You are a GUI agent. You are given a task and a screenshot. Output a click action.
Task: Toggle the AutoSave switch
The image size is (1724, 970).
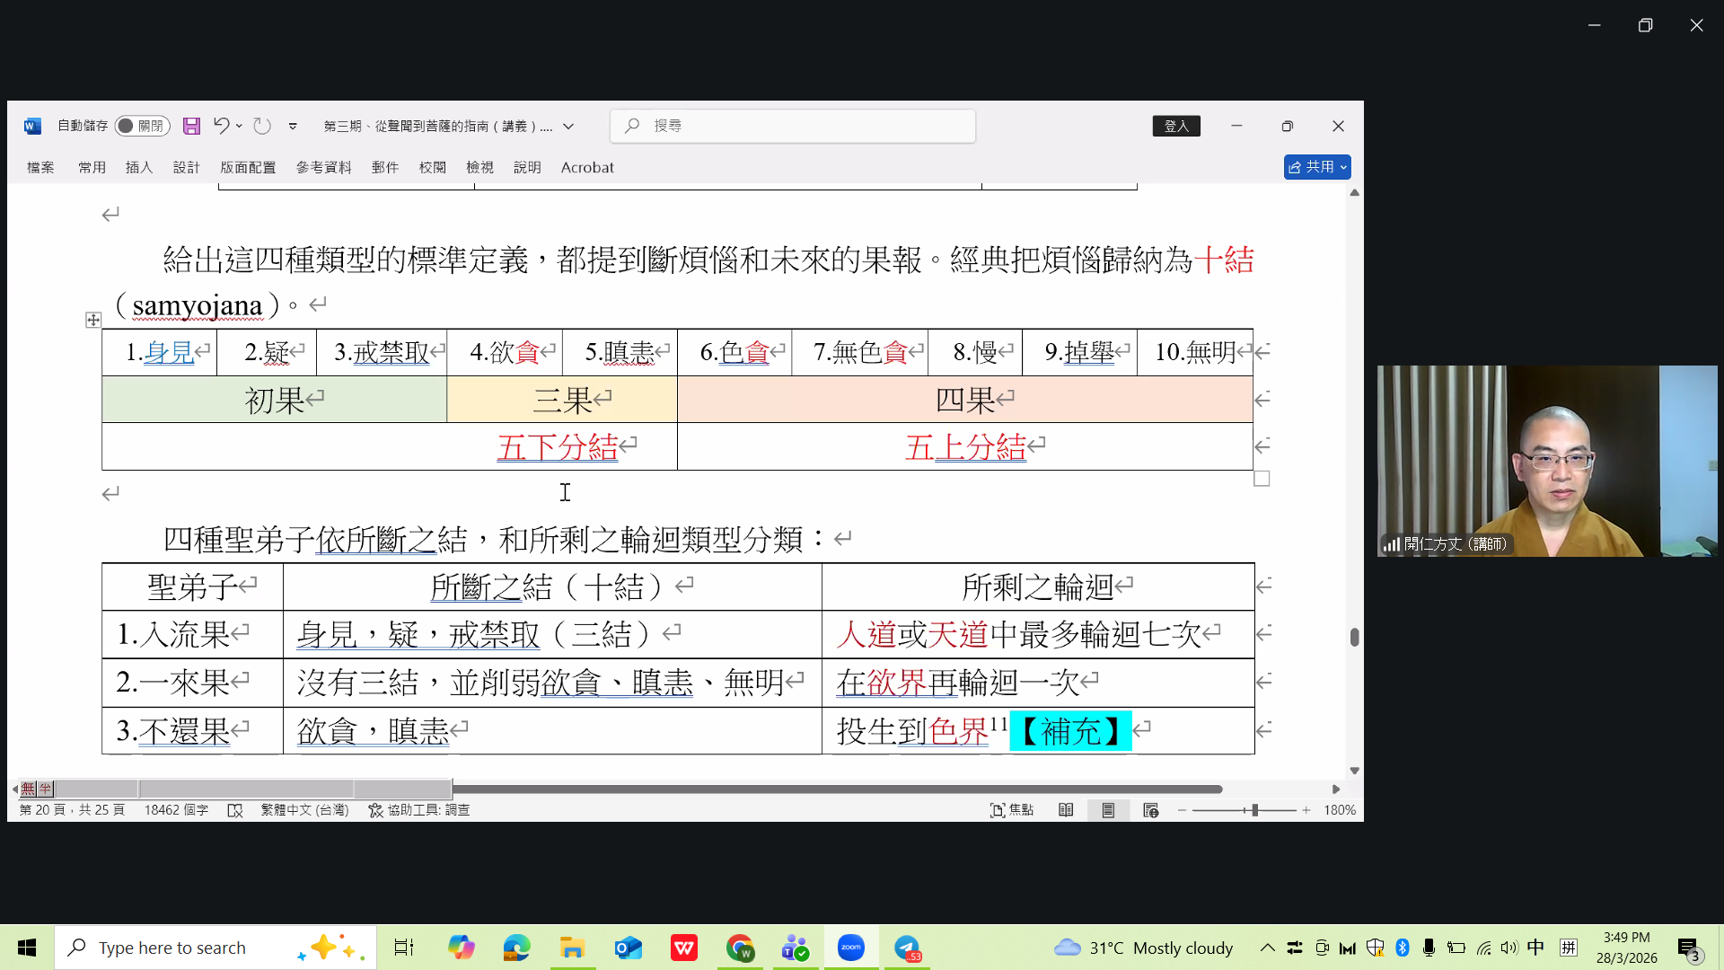(142, 126)
